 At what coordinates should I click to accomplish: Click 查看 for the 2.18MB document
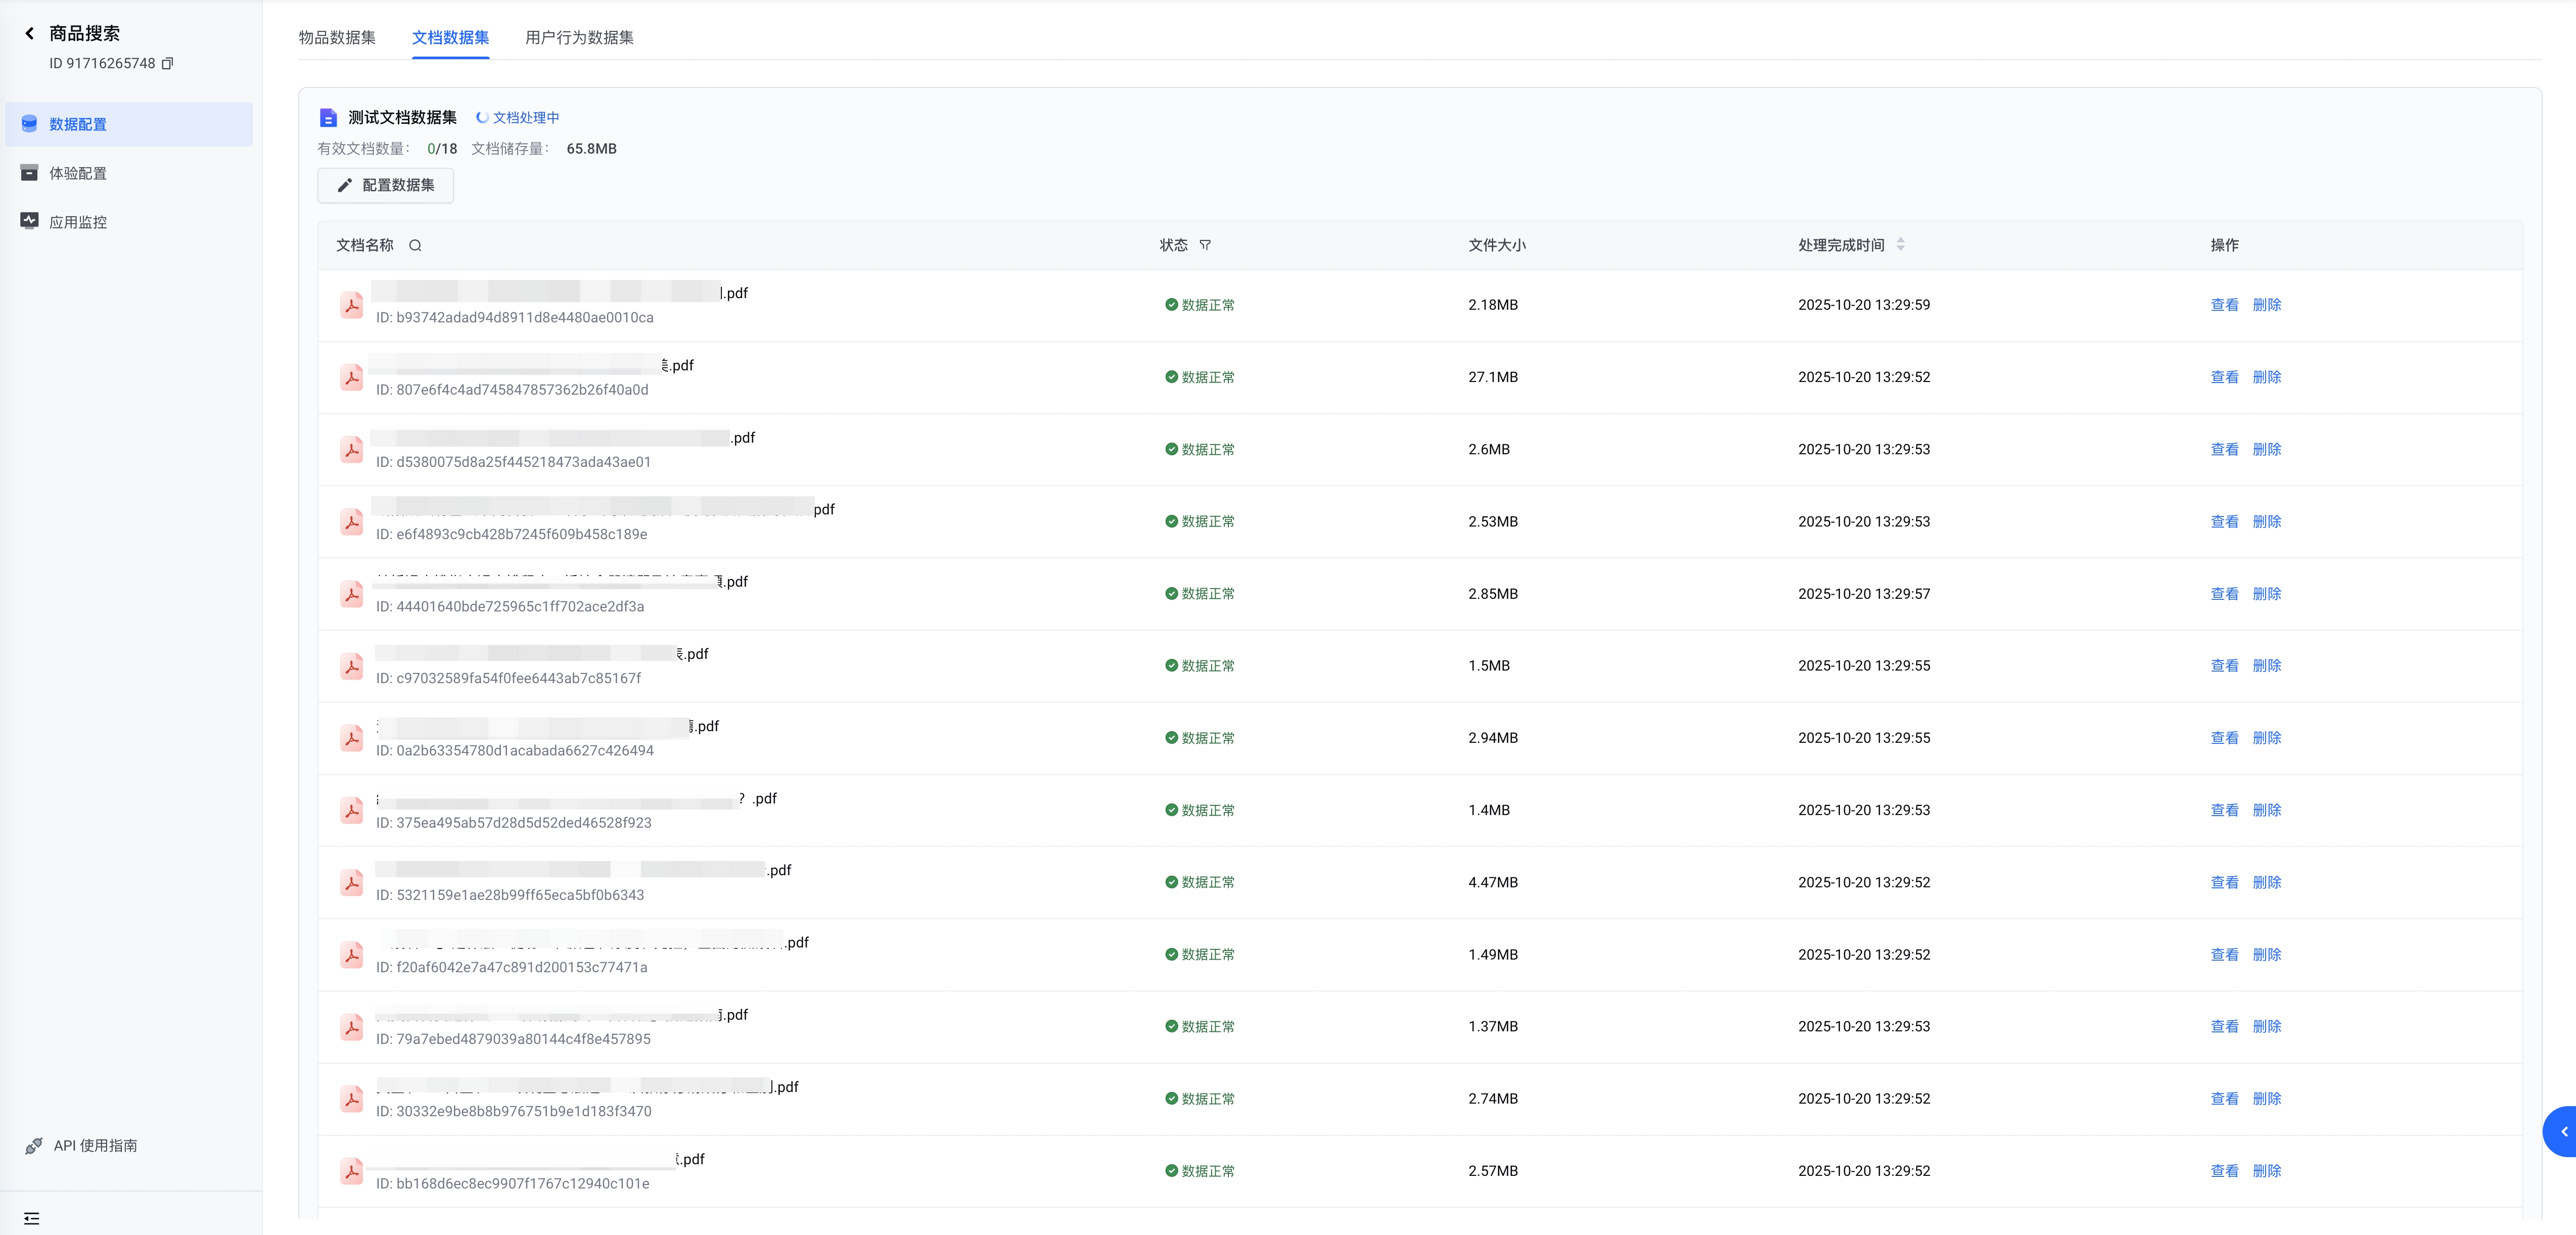point(2224,305)
